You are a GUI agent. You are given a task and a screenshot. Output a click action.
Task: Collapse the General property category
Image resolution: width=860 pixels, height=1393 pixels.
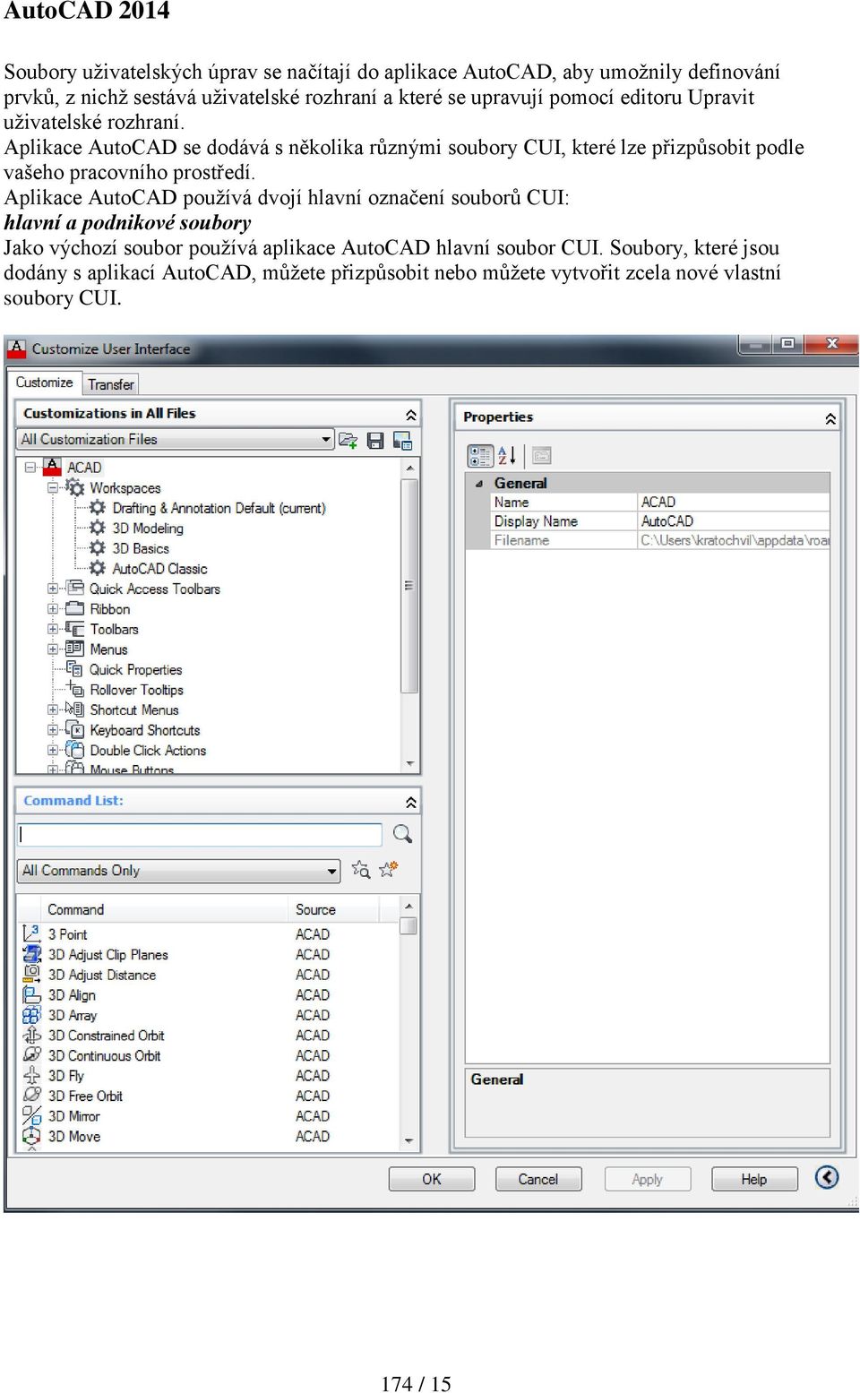pyautogui.click(x=478, y=484)
